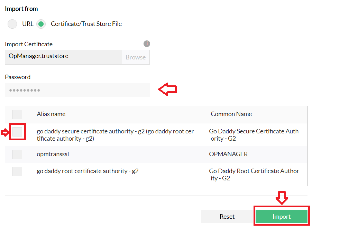Check the go daddy secure certificate authority row

(17, 132)
